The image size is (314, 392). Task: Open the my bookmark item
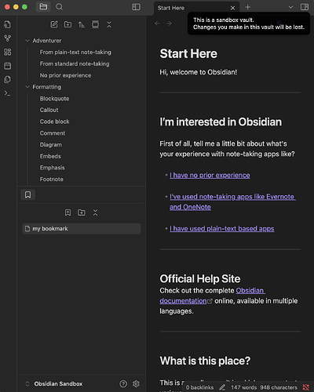(x=82, y=229)
